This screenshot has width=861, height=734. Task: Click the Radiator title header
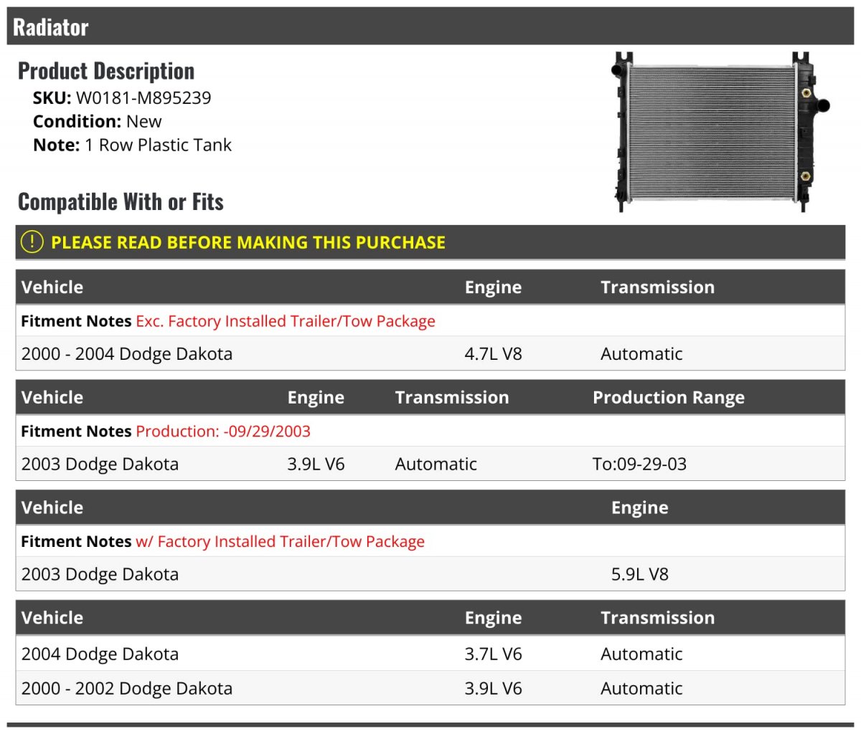point(51,27)
